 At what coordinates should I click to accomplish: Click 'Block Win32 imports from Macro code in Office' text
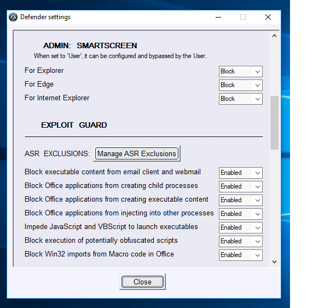tap(99, 254)
